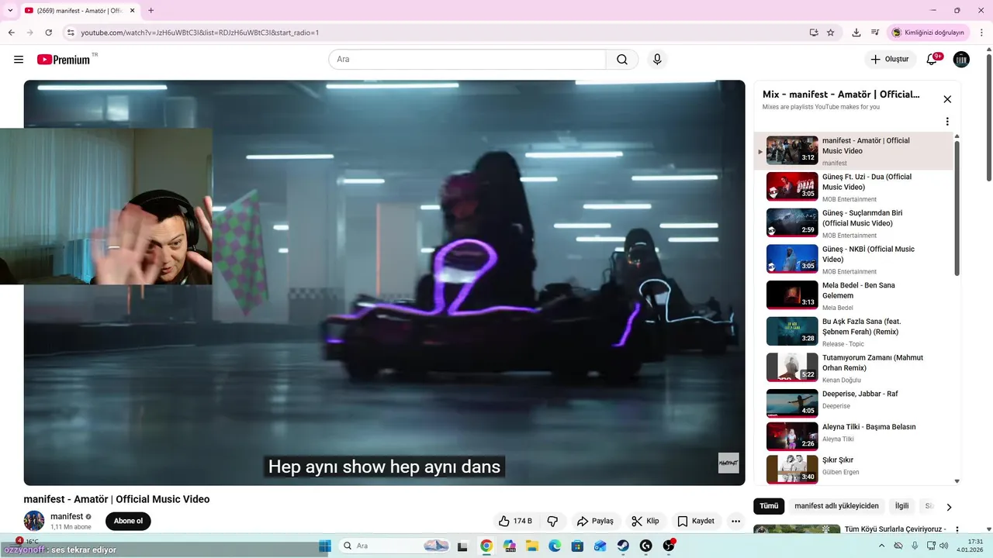This screenshot has width=993, height=558.
Task: Open YouTube notifications bell
Action: pyautogui.click(x=932, y=60)
